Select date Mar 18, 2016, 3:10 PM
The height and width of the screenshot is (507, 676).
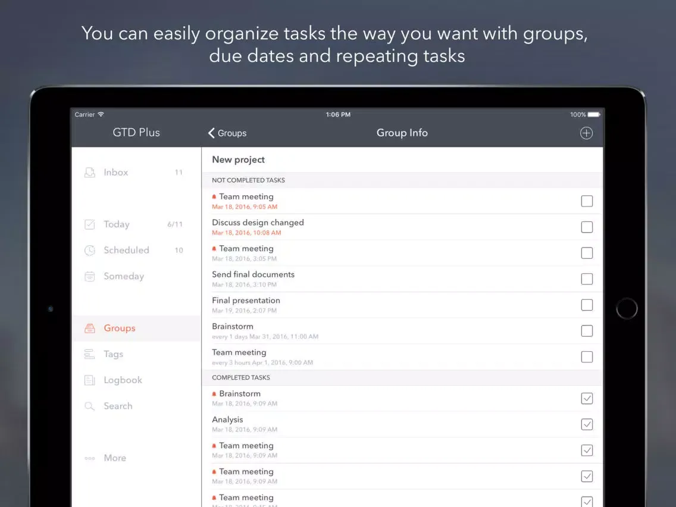click(x=244, y=284)
